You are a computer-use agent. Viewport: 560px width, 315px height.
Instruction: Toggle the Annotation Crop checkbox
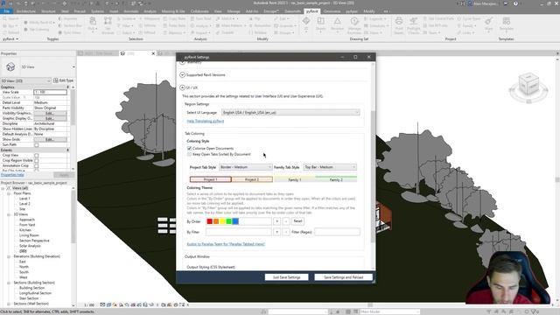(37, 166)
